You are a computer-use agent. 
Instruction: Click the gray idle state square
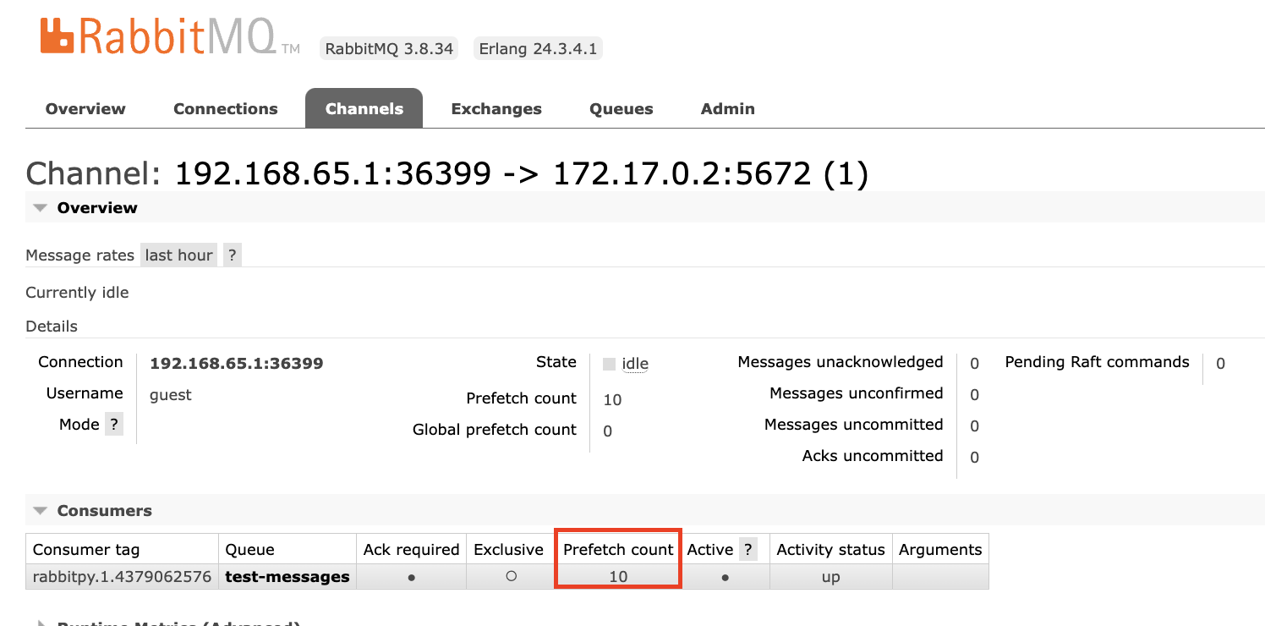pyautogui.click(x=609, y=364)
